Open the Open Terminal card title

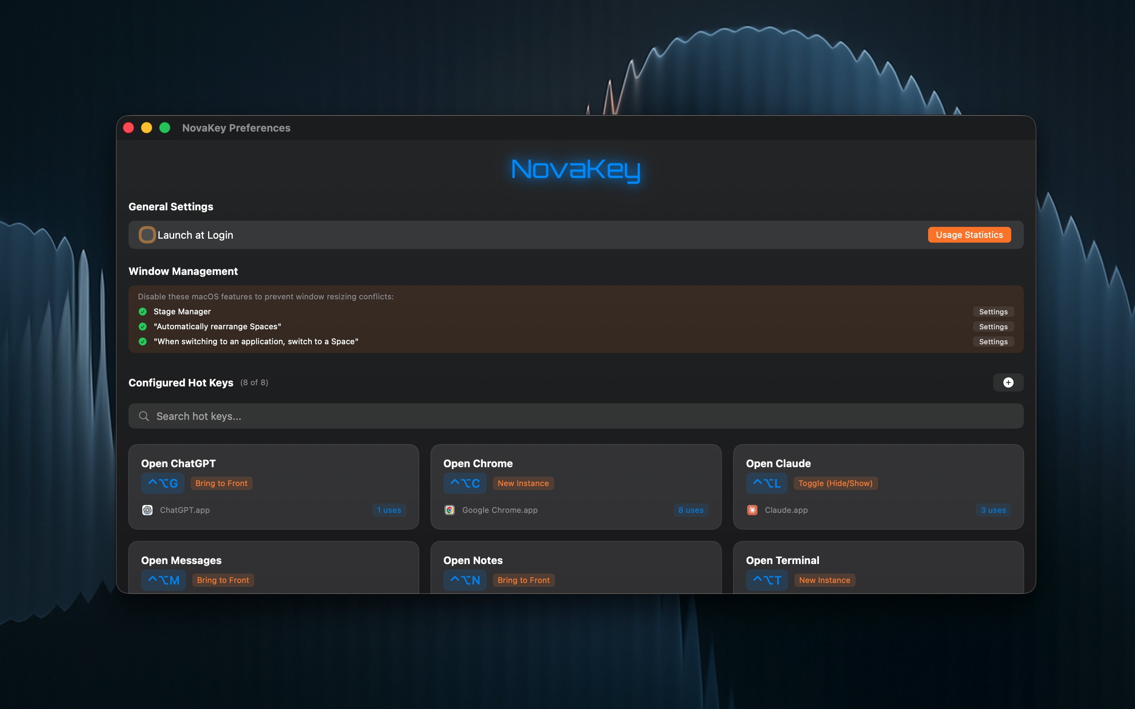[782, 561]
